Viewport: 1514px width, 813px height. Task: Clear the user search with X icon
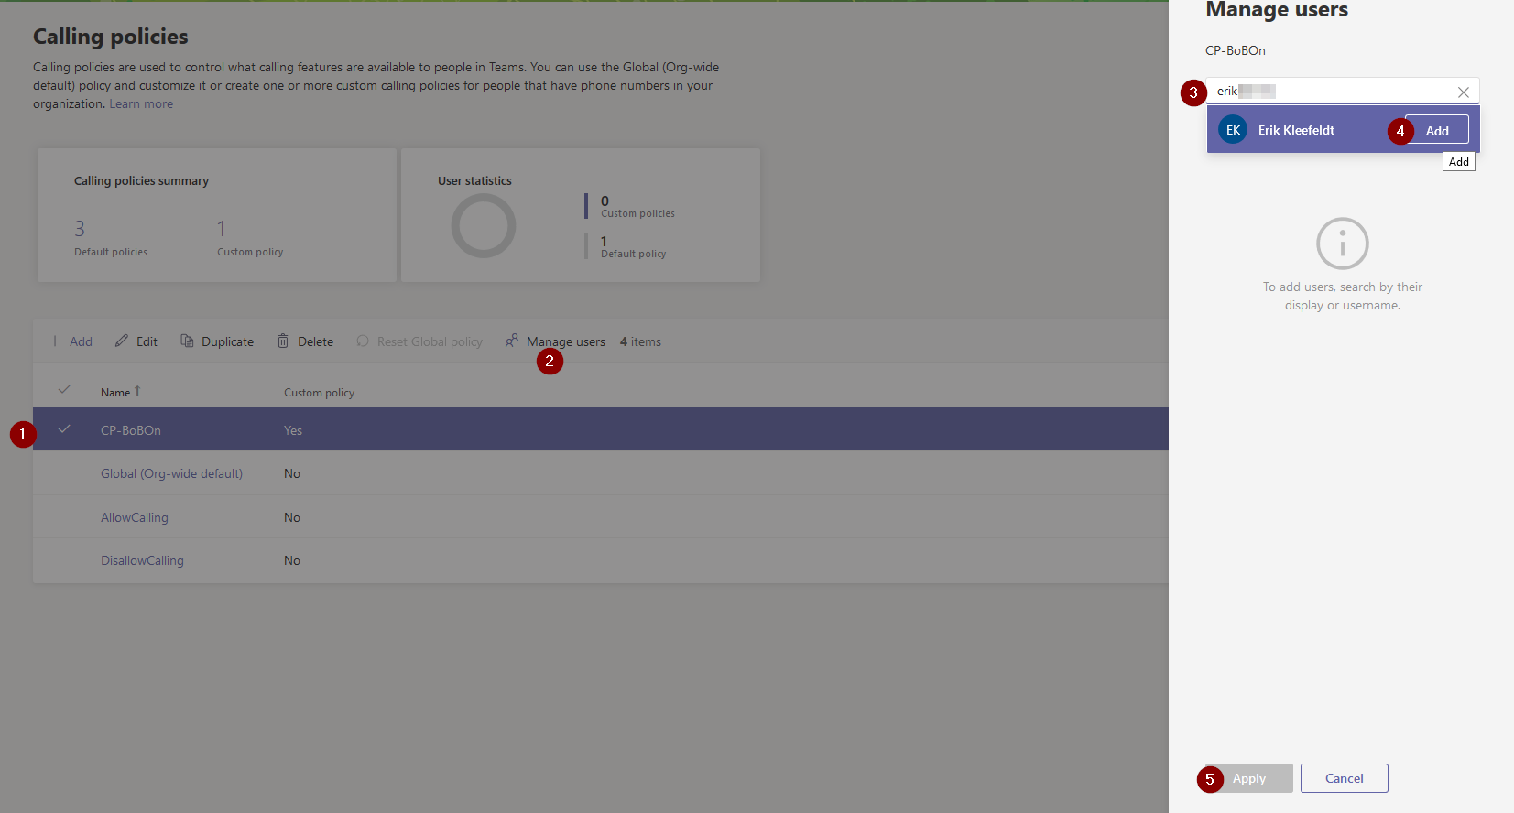[1463, 92]
